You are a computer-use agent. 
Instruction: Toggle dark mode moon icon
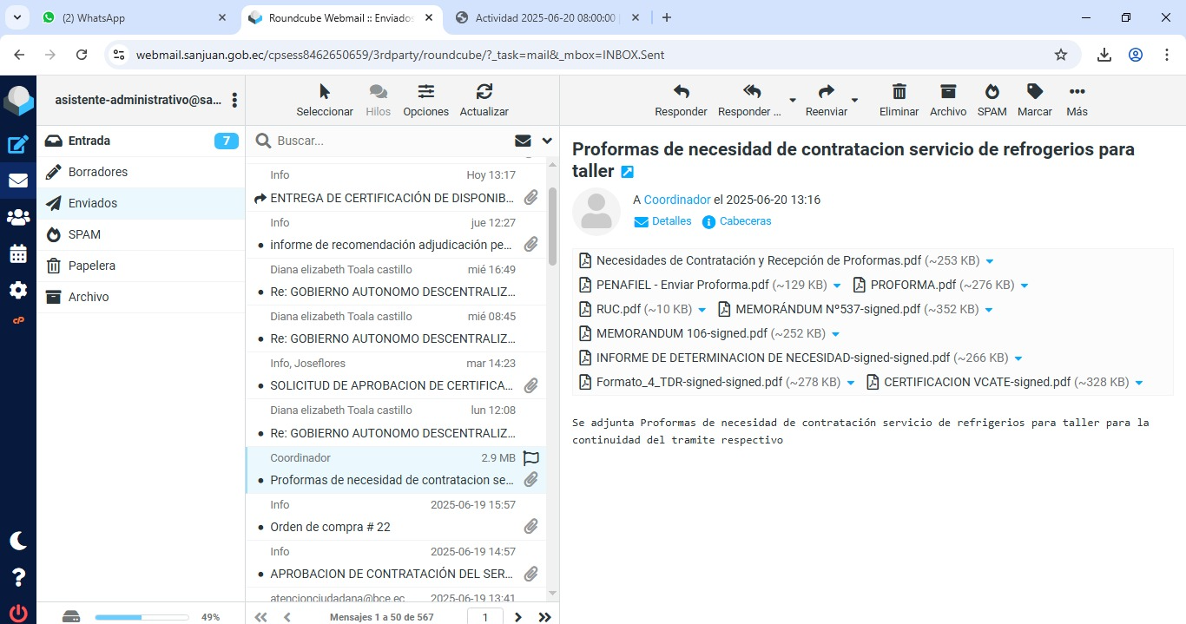pos(18,541)
